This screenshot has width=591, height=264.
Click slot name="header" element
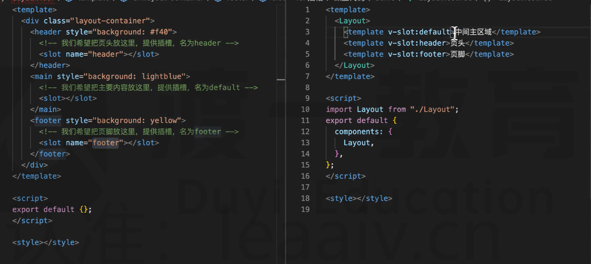click(x=99, y=54)
